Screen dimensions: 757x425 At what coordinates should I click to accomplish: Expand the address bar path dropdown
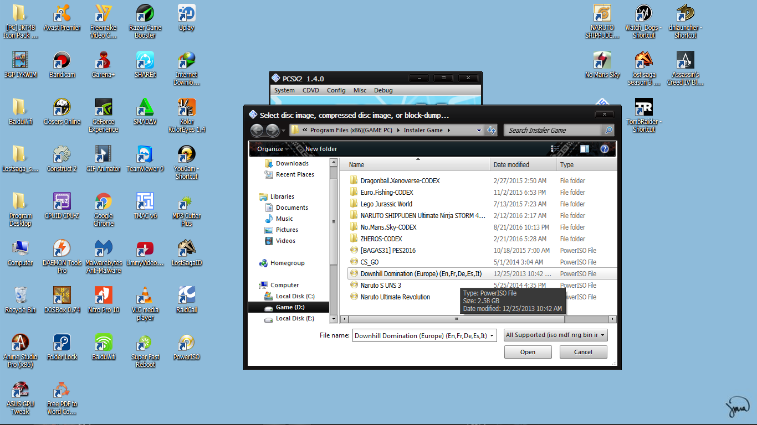[479, 130]
